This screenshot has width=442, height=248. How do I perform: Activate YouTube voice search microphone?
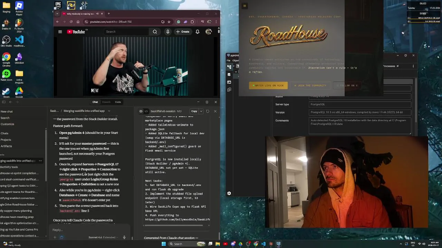pos(168,32)
